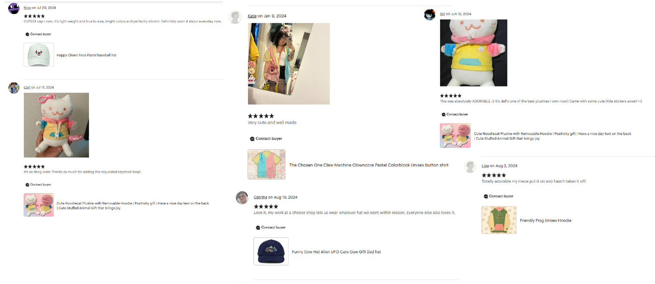
Task: Contact buyer under Catrina's hat review
Action: click(x=270, y=227)
